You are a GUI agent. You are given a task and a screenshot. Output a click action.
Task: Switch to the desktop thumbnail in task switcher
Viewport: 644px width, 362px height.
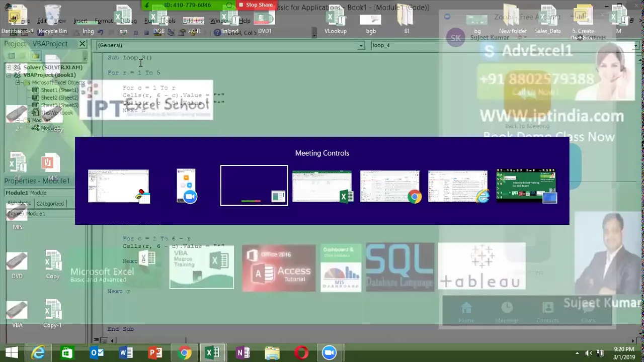tap(526, 186)
